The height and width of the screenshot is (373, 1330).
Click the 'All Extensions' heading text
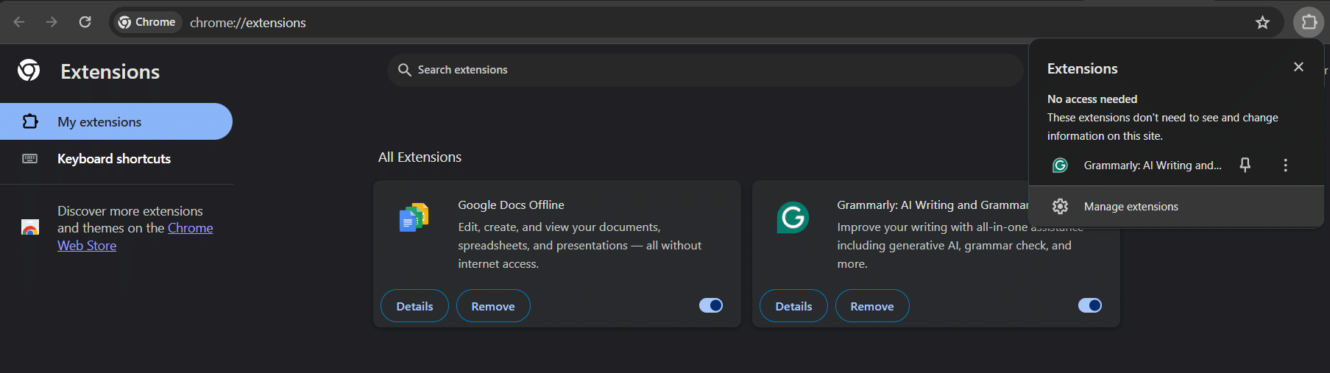tap(420, 157)
